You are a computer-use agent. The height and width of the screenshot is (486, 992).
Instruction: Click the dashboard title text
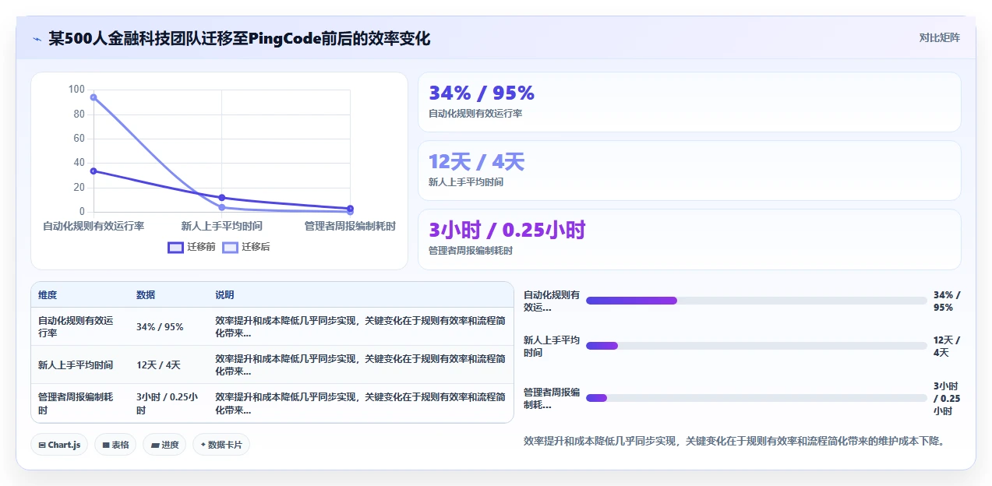coord(239,38)
